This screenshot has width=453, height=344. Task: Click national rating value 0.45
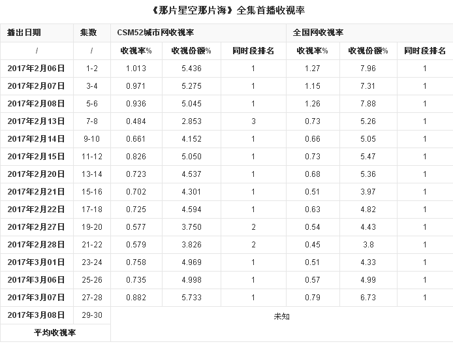[x=313, y=245]
